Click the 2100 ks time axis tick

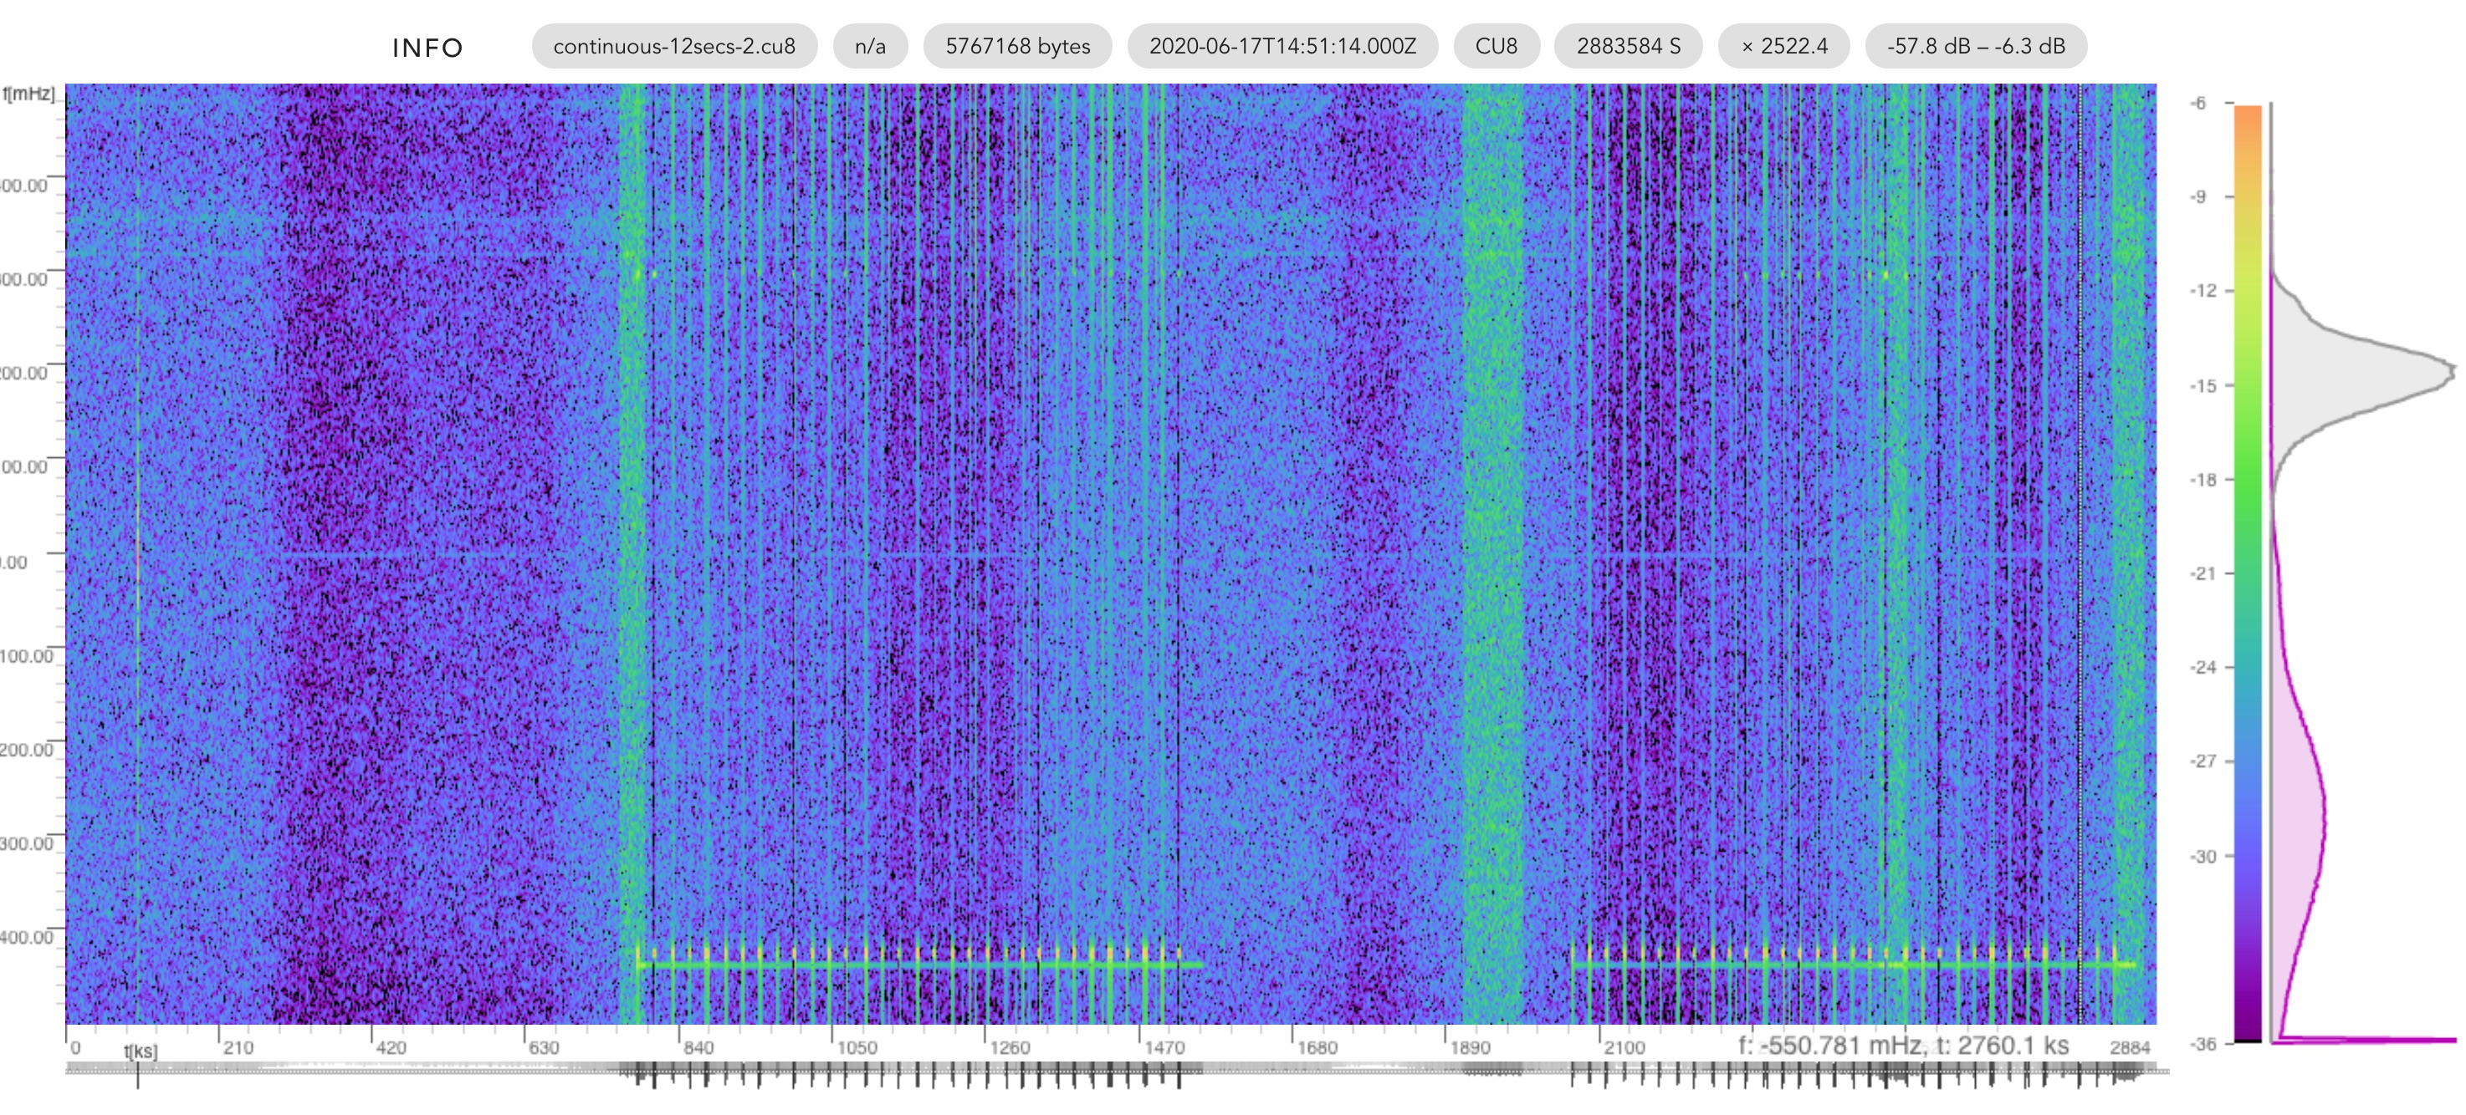[1624, 1047]
